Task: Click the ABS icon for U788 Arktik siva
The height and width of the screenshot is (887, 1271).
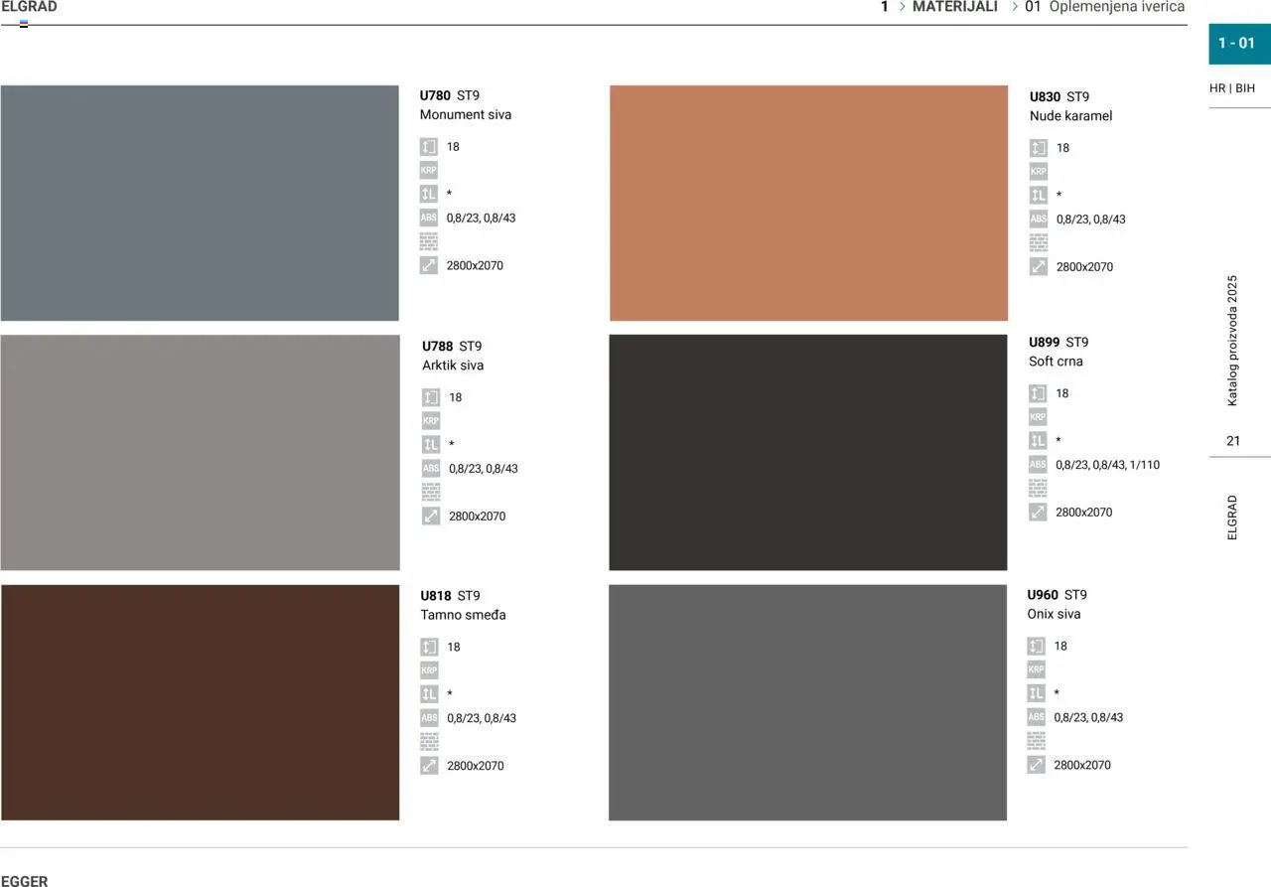Action: (431, 469)
